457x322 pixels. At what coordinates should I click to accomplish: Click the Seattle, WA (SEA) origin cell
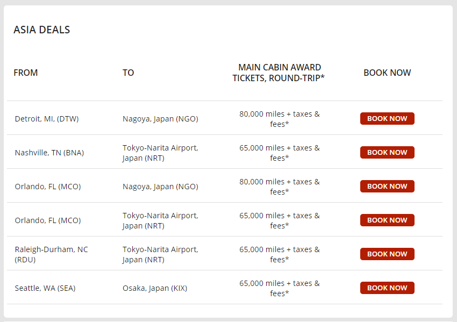pos(45,288)
